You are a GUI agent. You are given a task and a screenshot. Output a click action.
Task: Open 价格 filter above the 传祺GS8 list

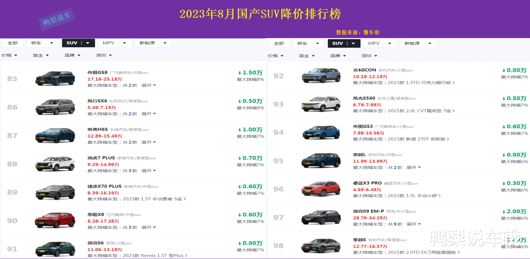(10, 55)
